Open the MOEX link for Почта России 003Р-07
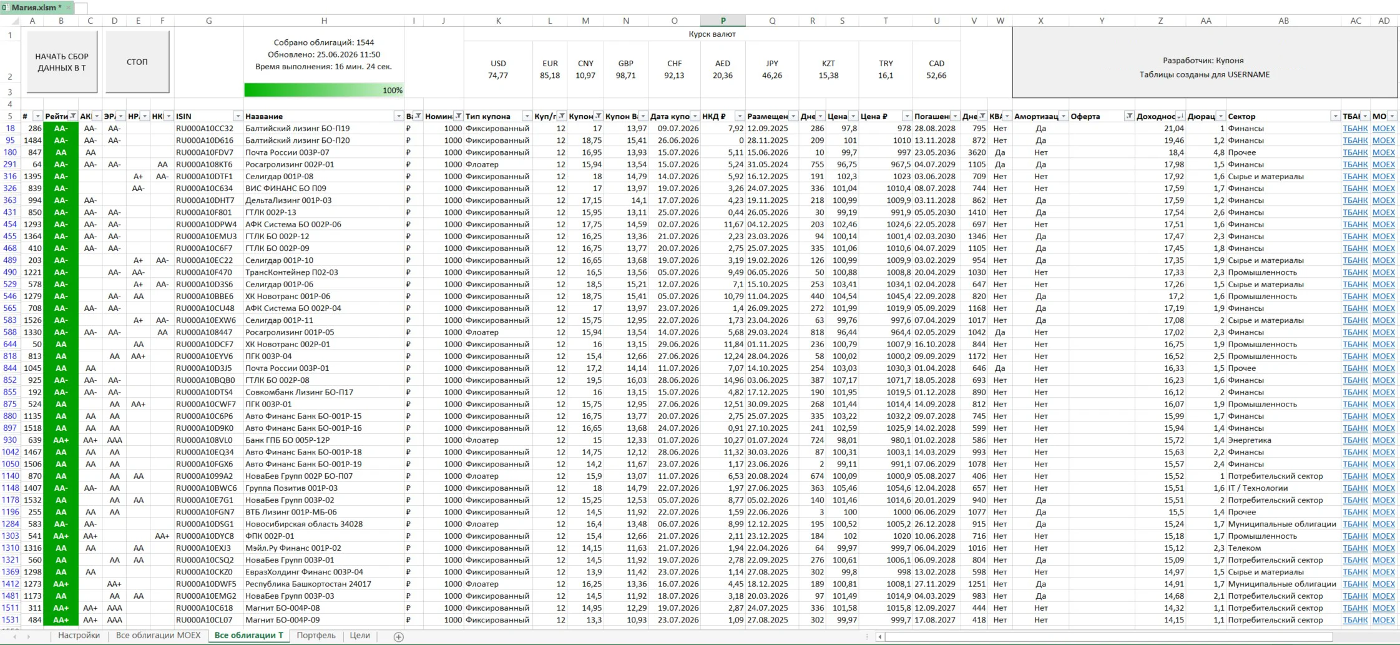Screen dimensions: 1400x645 [1384, 152]
